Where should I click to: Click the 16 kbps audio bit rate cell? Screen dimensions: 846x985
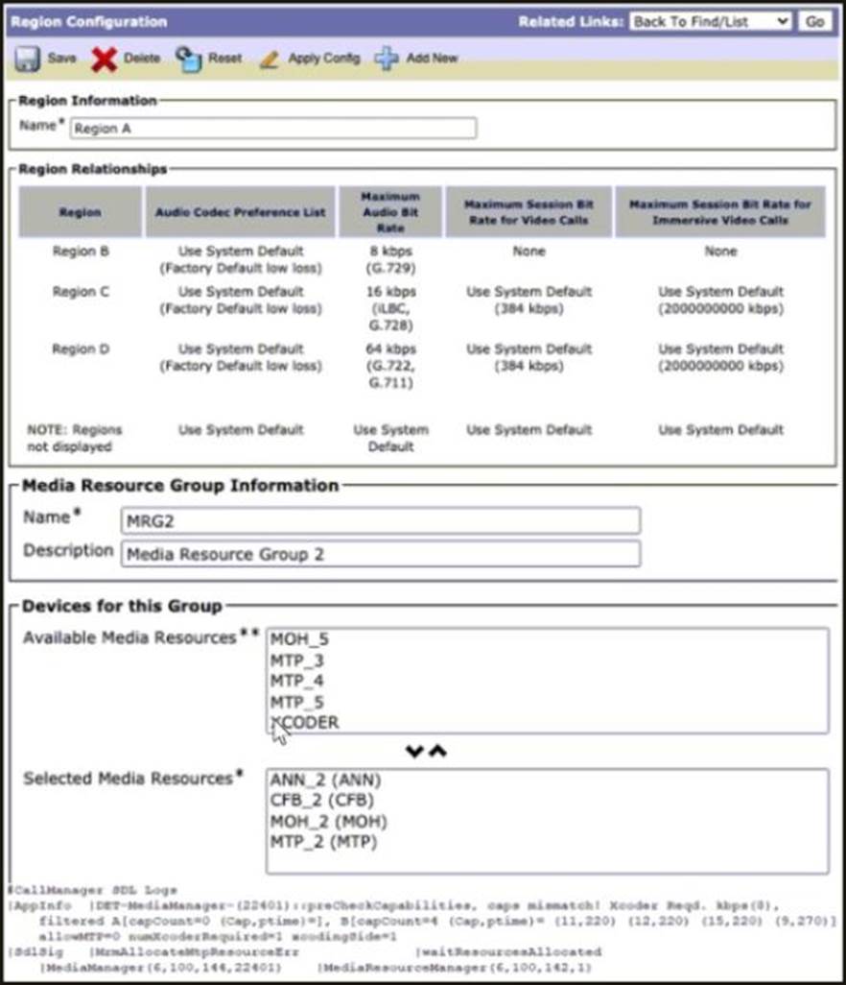tap(391, 308)
